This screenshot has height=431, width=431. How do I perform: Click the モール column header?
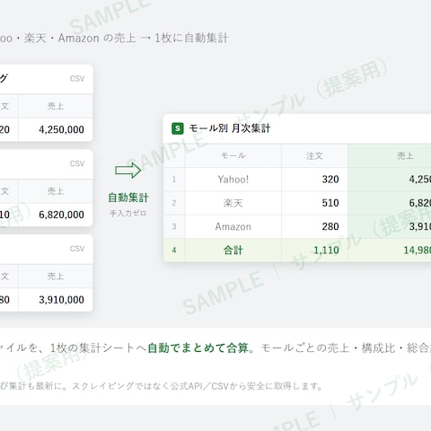coord(233,155)
